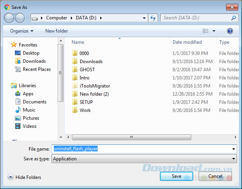Click the refresh button beside address bar
Viewport: 242px width, 189px height.
pos(153,18)
